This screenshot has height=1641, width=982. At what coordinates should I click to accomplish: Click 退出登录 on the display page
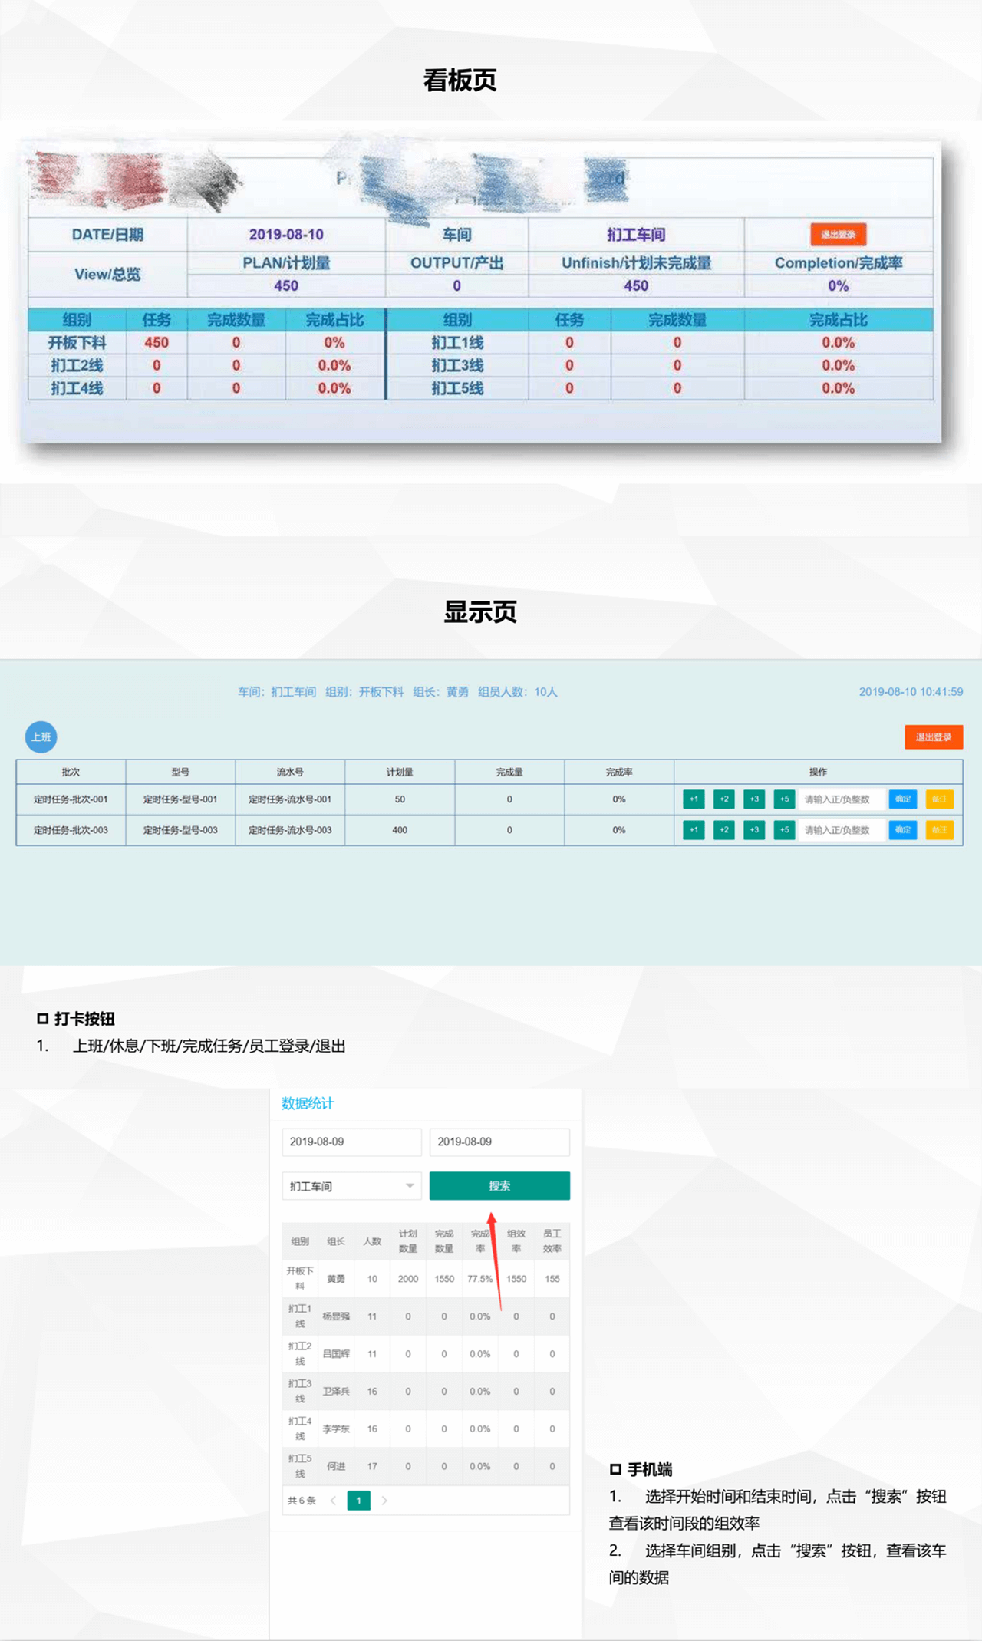[933, 736]
